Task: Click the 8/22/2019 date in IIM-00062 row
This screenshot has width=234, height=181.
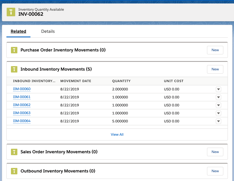Action: [x=70, y=105]
